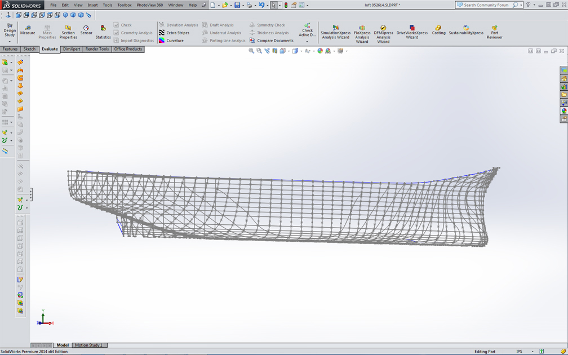Activate the Select cursor tool
Viewport: 568px width, 355px height.
pos(273,5)
